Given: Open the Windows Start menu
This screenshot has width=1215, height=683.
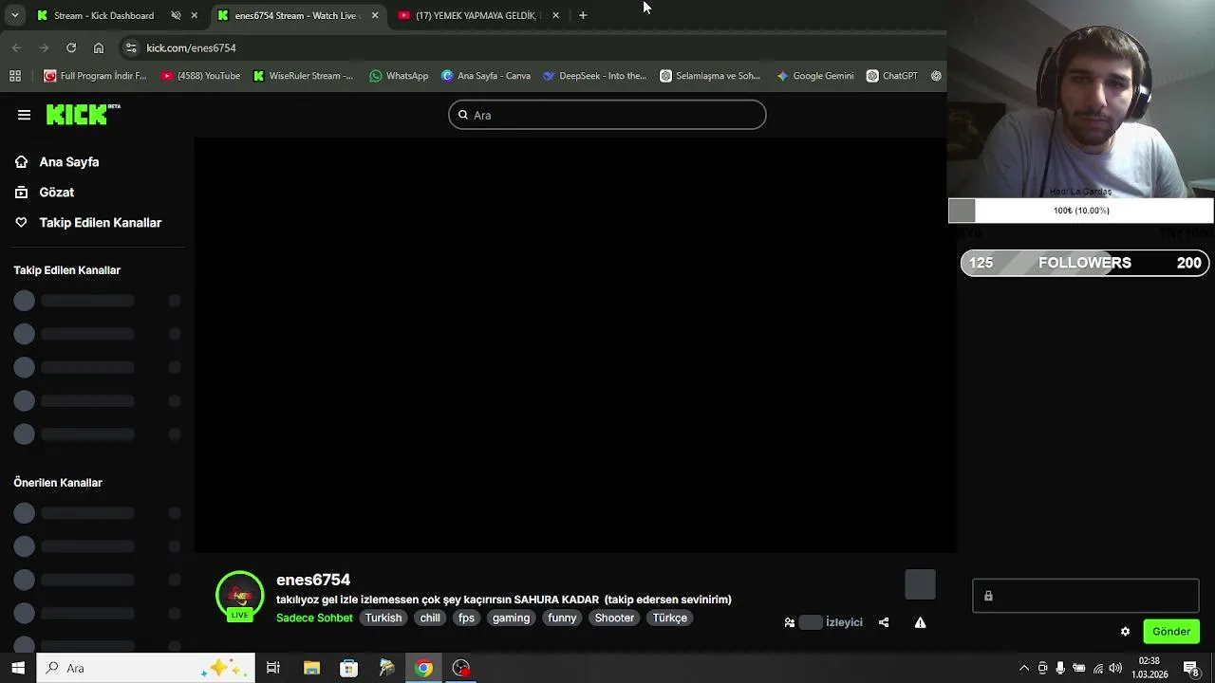Looking at the screenshot, I should coord(18,669).
